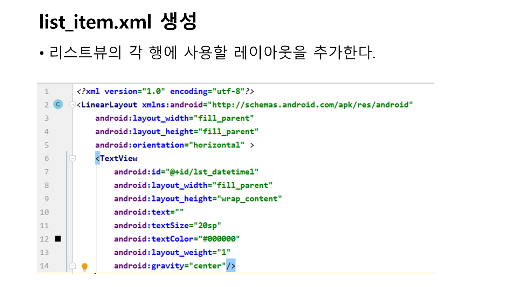
Task: Collapse the LinearLayout fold marker
Action: [x=72, y=105]
